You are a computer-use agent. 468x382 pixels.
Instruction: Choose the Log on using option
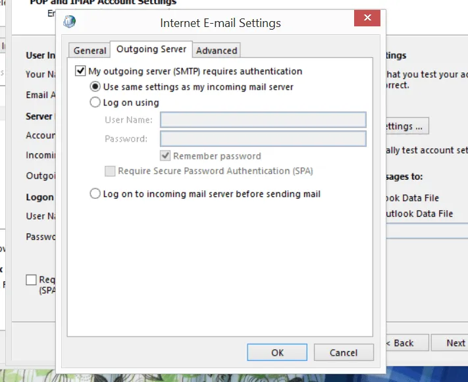point(95,103)
